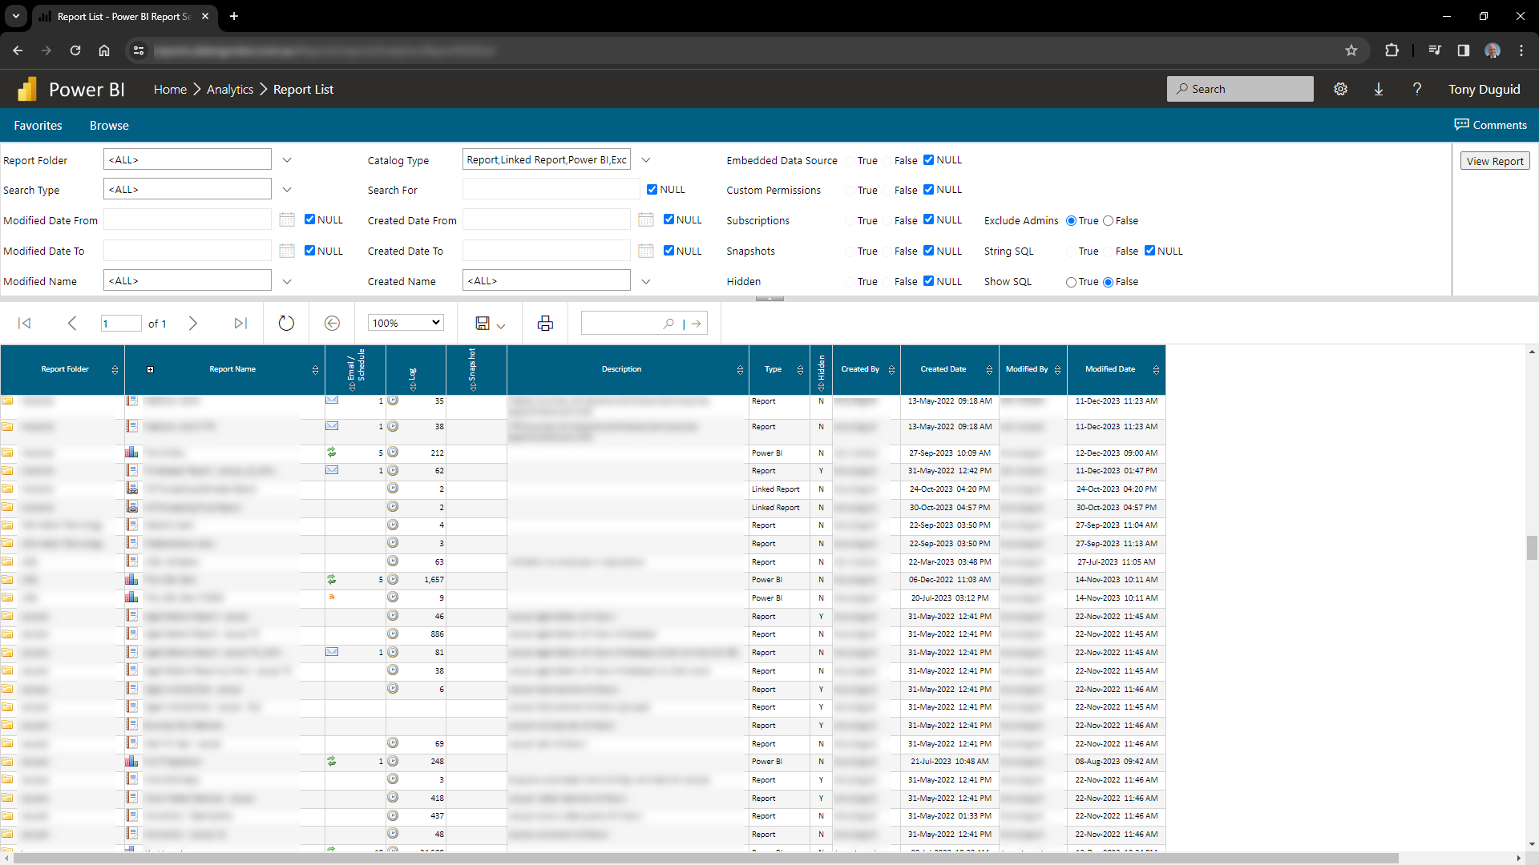Refresh the report with the refresh icon
The height and width of the screenshot is (865, 1539).
coord(286,323)
